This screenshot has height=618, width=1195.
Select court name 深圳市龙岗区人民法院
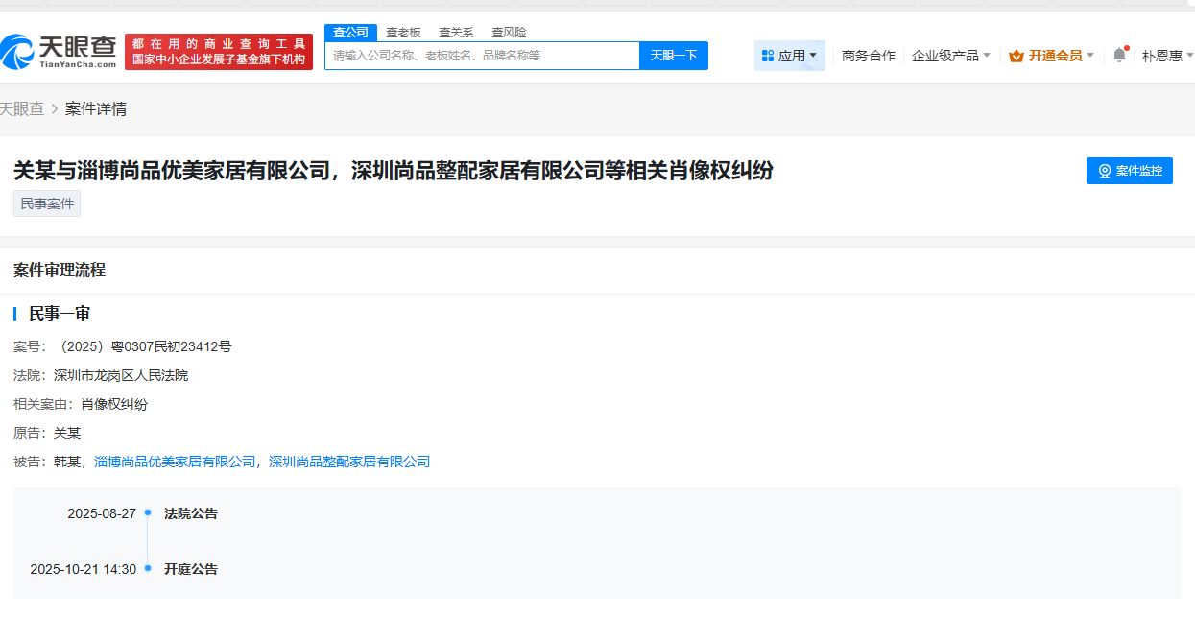coord(121,375)
